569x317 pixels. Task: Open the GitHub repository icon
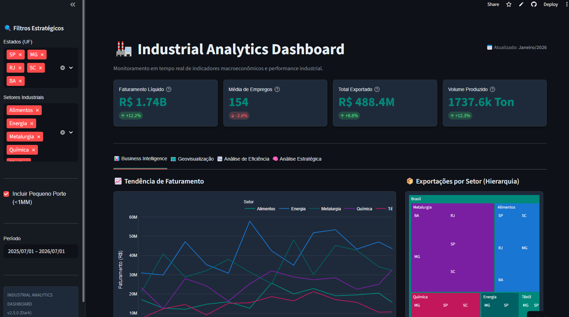(534, 5)
